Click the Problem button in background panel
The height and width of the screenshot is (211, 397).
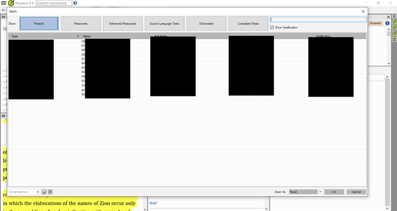click(x=376, y=23)
